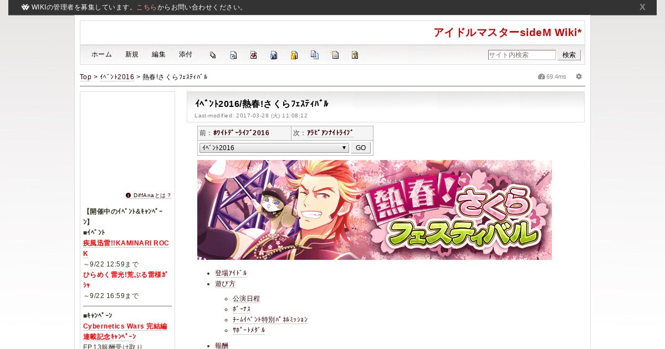The height and width of the screenshot is (349, 665).
Task: Click the 【開催中のｲﾍﾞﾝﾄ&ｷｬﾝﾍﾟｰﾝ】 sidebar heading
Action: click(124, 217)
